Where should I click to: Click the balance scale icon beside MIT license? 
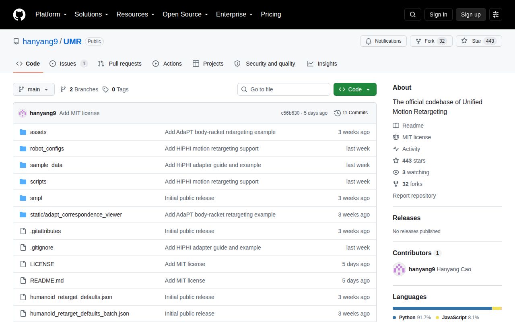(396, 137)
